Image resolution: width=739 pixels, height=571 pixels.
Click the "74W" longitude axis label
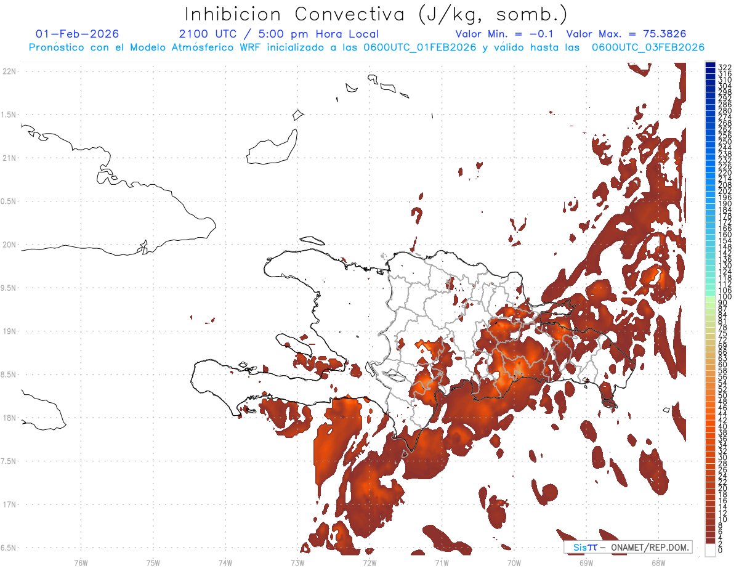click(225, 562)
